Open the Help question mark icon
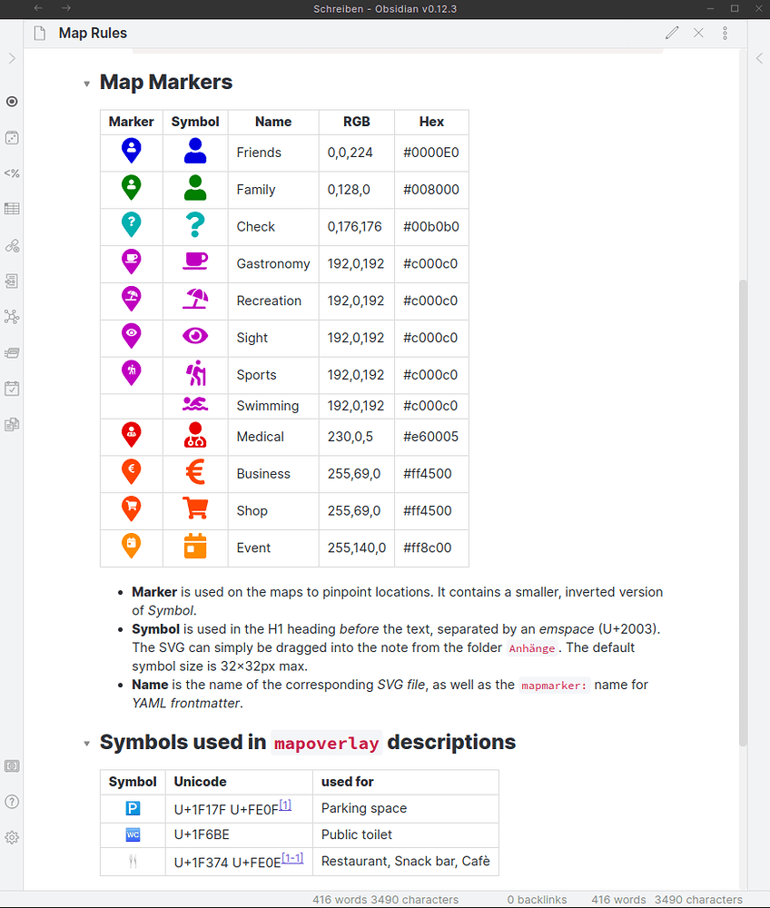The image size is (770, 908). point(12,802)
